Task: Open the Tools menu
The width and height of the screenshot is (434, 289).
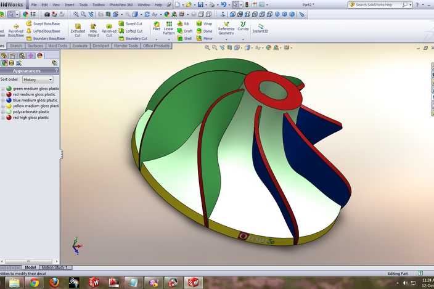Action: 83,5
